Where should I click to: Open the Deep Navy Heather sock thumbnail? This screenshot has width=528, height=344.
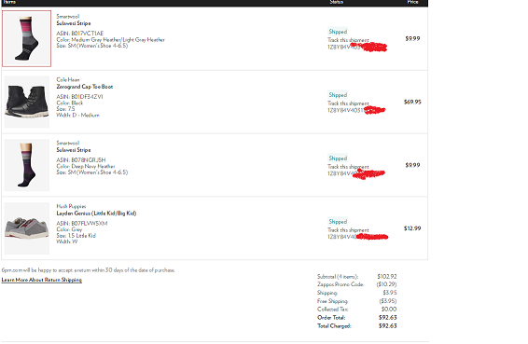(x=27, y=165)
